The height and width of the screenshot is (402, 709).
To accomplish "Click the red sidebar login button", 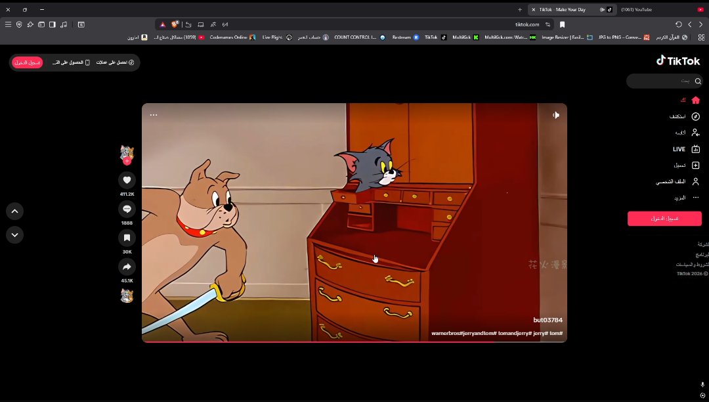I will pos(664,219).
